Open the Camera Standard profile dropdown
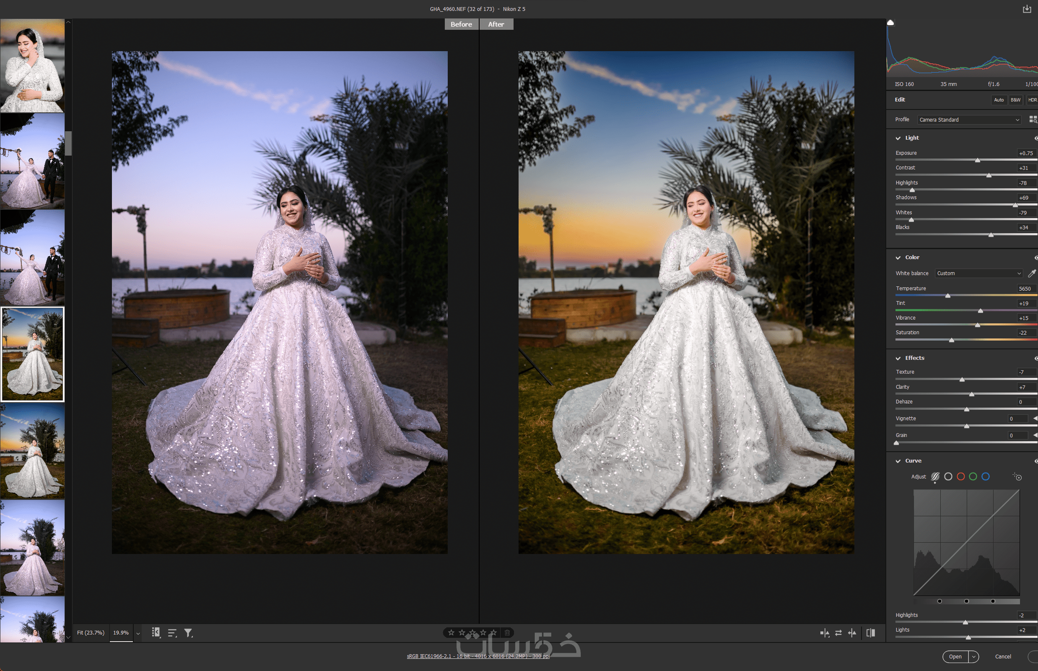 (969, 120)
